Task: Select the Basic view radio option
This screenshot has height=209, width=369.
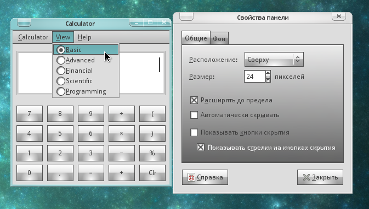Action: tap(86, 50)
